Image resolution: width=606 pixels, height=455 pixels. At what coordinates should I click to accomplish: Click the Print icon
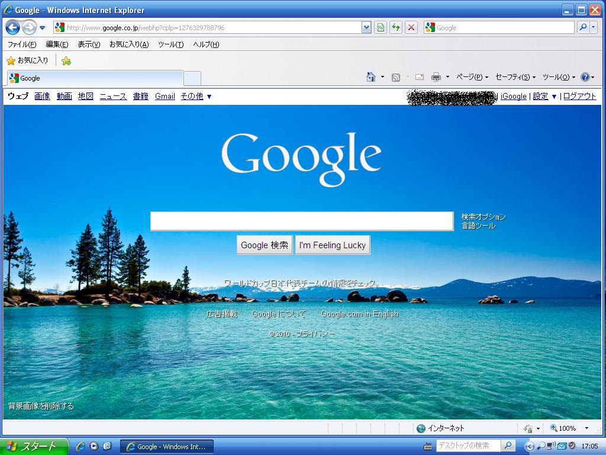pyautogui.click(x=436, y=78)
